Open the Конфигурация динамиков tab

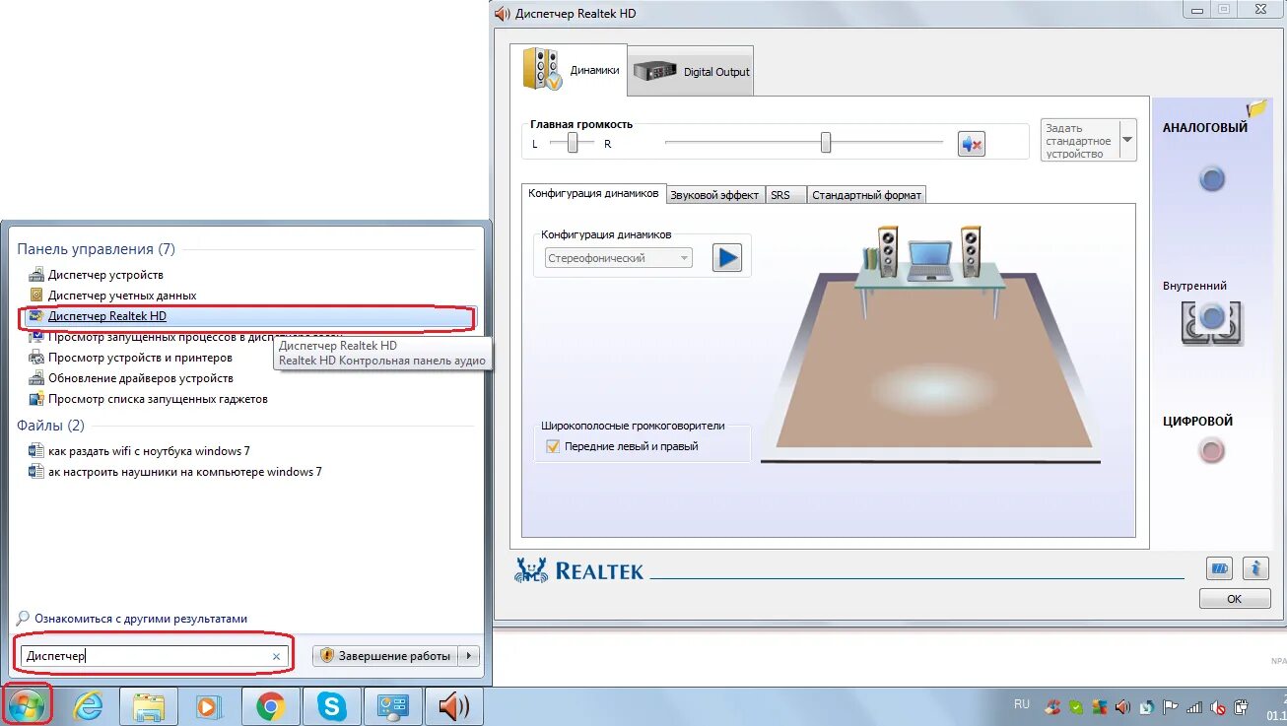(x=593, y=194)
